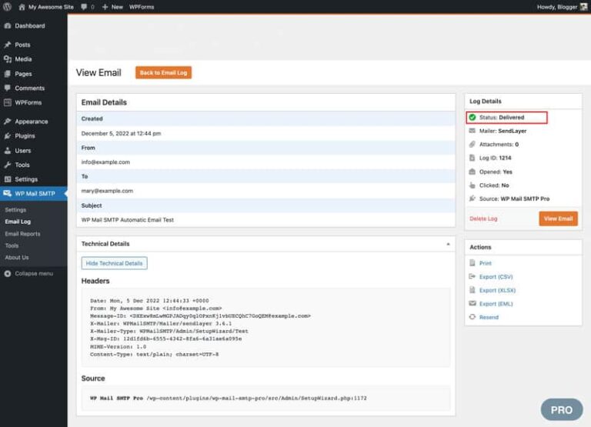This screenshot has height=427, width=591.
Task: Click the Delete Log link
Action: click(x=483, y=219)
